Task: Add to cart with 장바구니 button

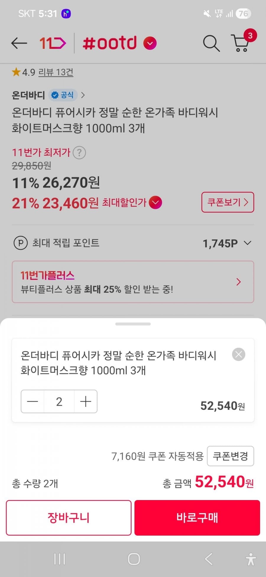Action: click(69, 518)
